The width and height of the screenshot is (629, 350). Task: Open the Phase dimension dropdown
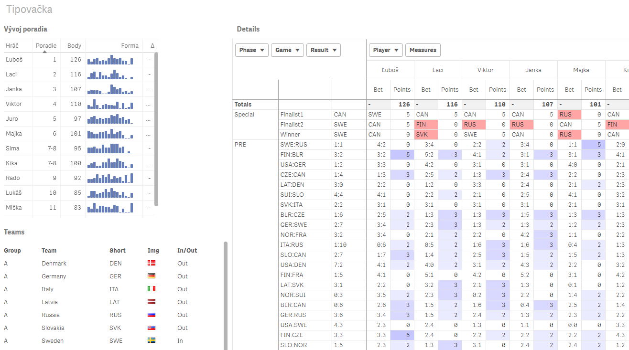point(252,50)
